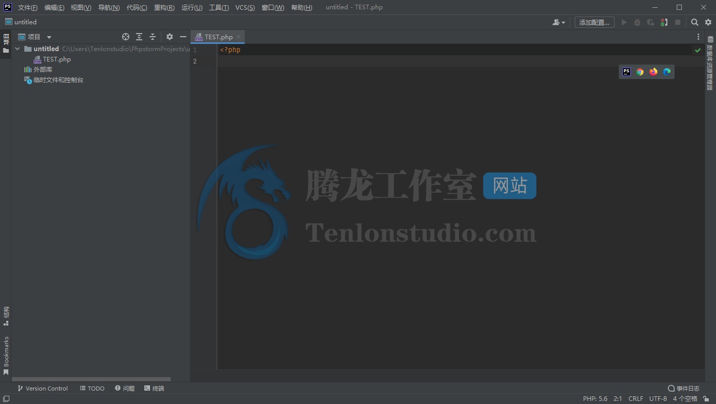Click the CRLF line separator status

point(635,398)
